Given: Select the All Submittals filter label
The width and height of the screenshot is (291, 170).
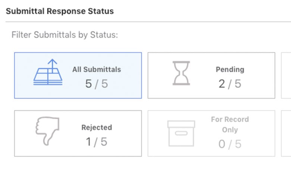Looking at the screenshot, I should click(x=97, y=69).
